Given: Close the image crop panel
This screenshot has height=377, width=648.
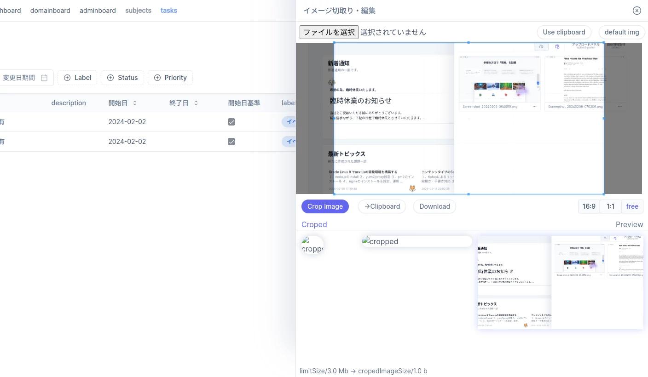Looking at the screenshot, I should pos(637,11).
